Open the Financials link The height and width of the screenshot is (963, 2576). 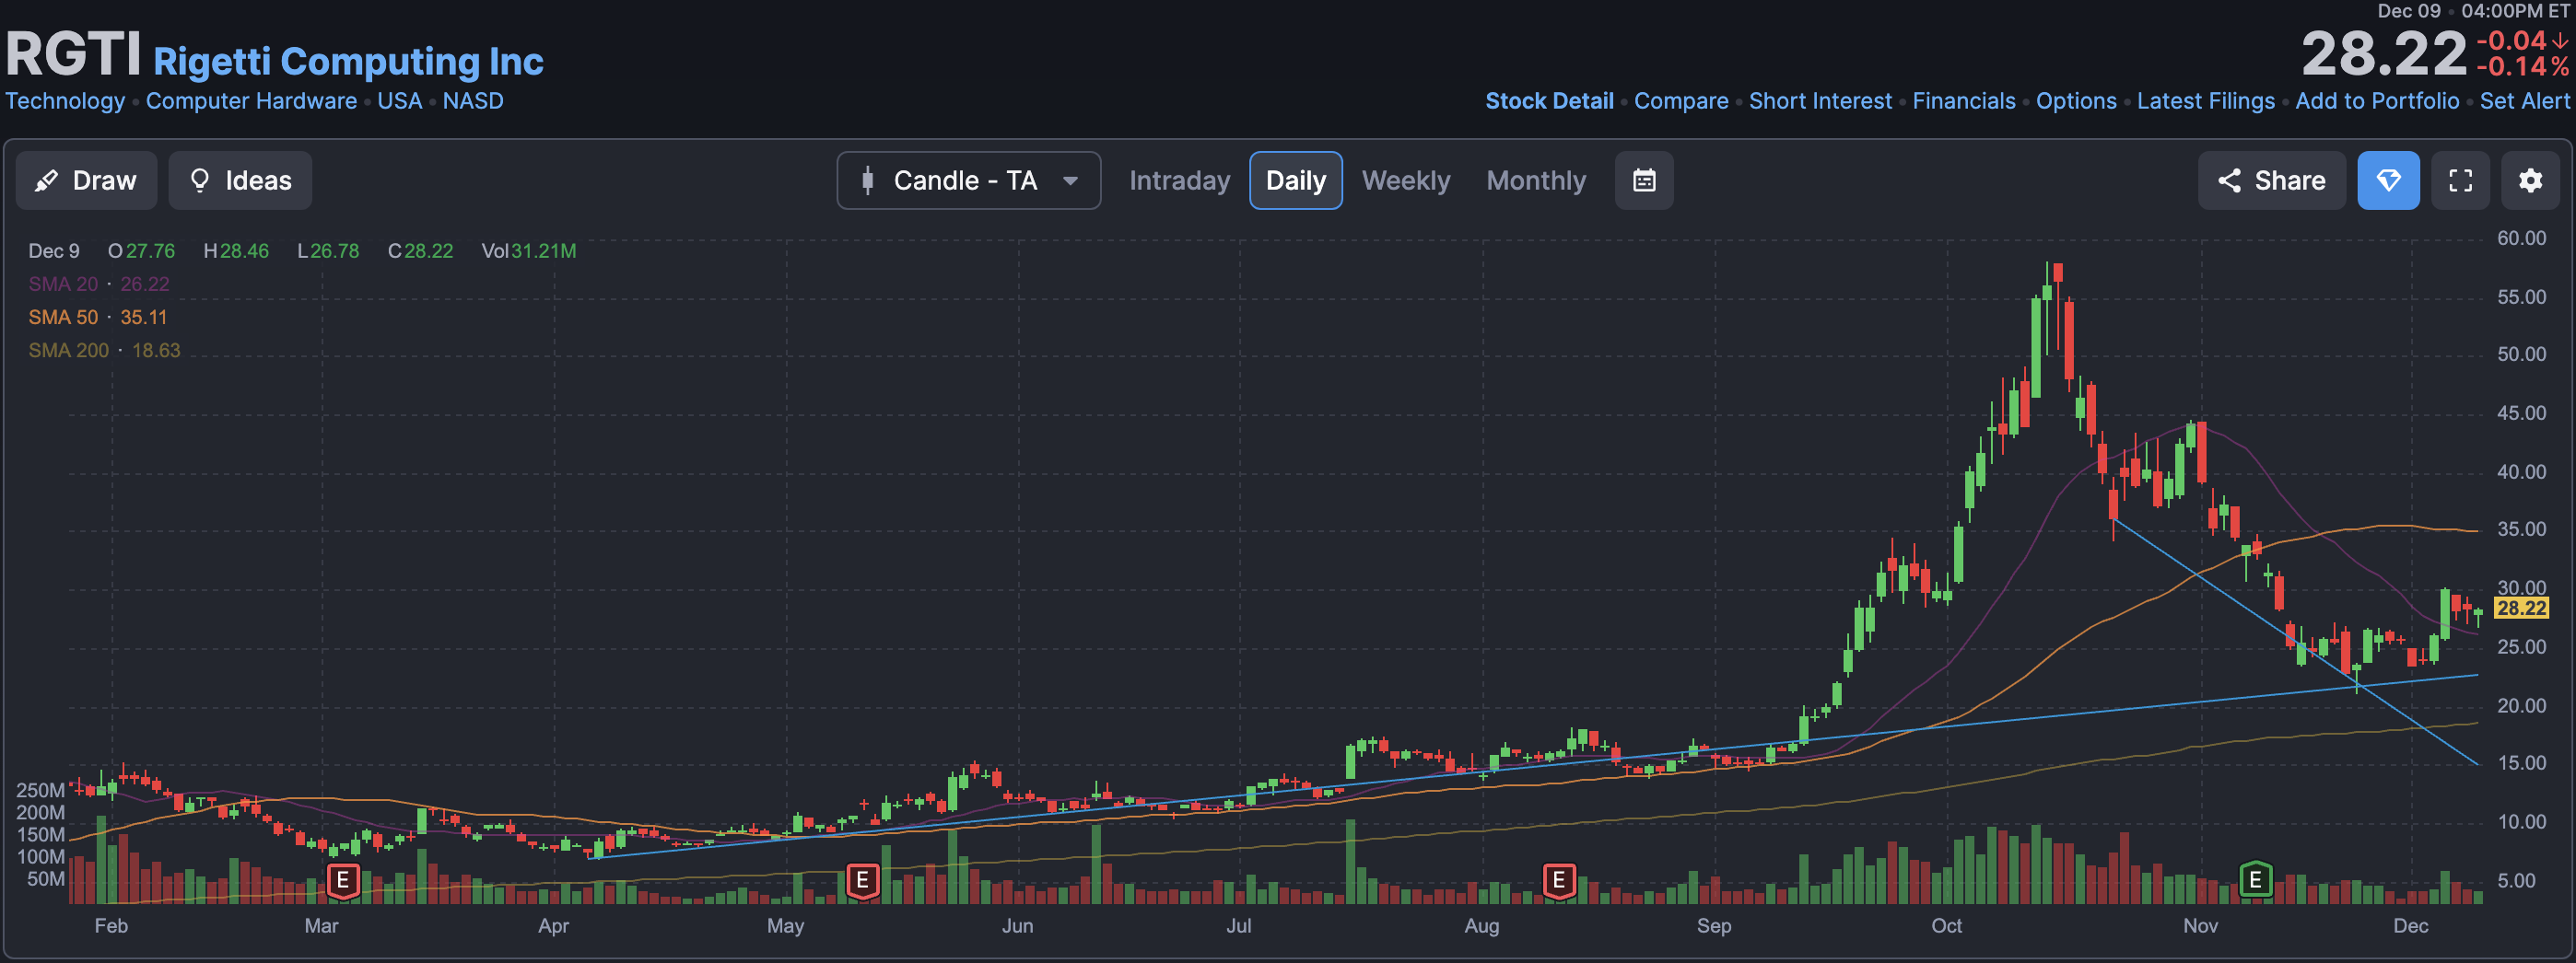pyautogui.click(x=1964, y=101)
